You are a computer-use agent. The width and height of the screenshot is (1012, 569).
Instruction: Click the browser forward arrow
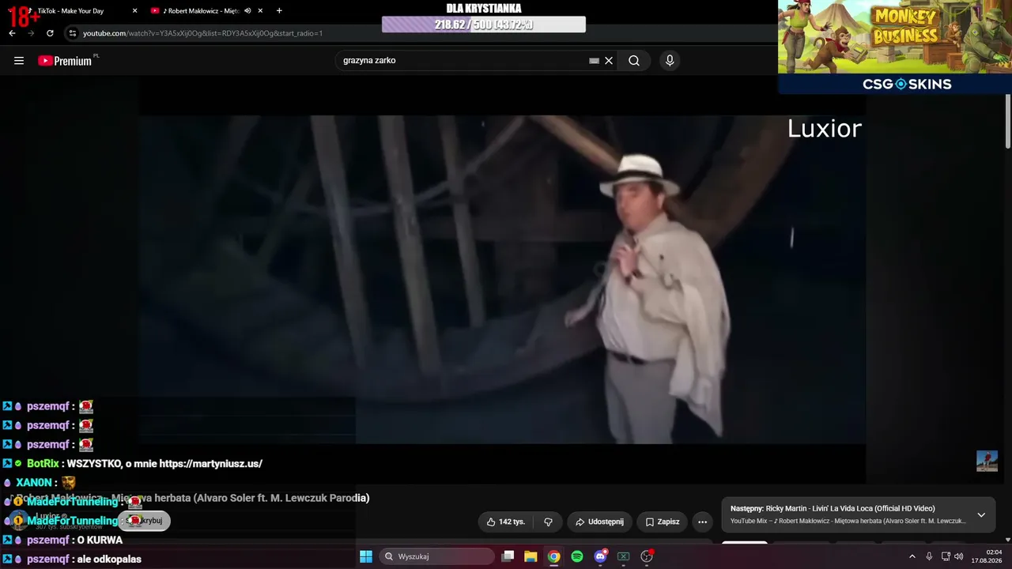coord(31,33)
